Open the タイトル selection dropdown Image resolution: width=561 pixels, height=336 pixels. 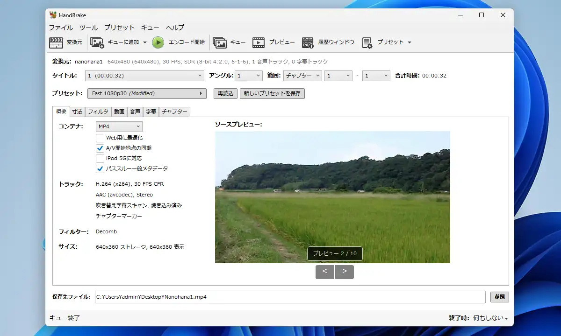click(145, 76)
